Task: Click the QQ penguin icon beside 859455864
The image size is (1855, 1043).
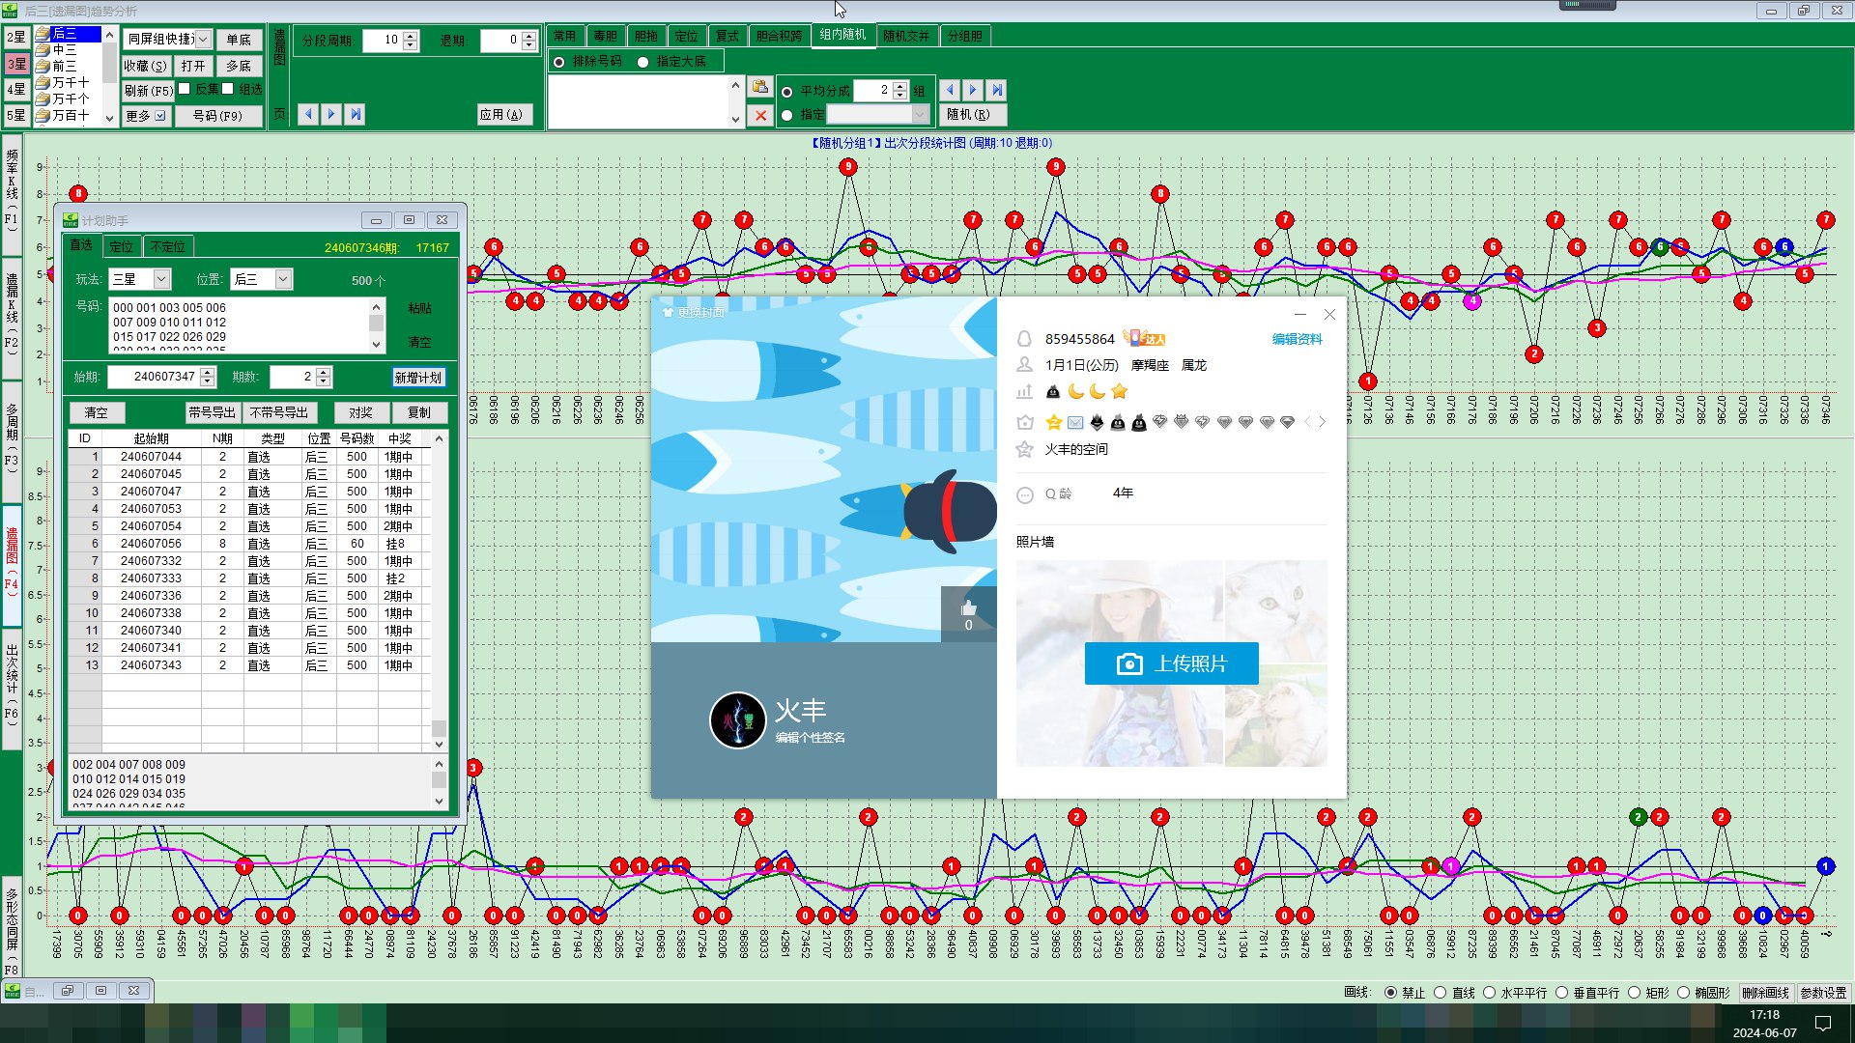Action: tap(1024, 339)
